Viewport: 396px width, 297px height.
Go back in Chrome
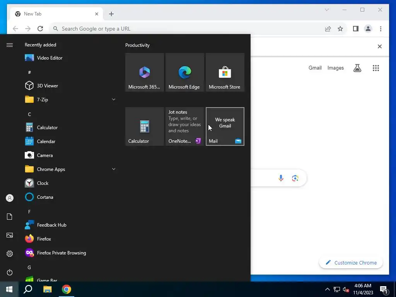15,29
